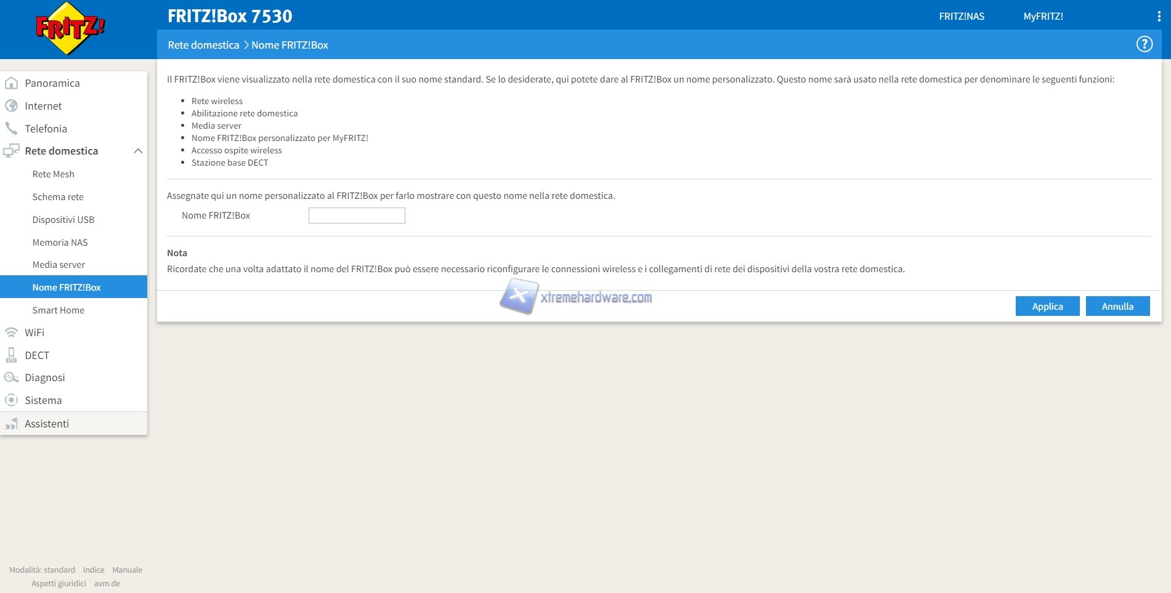Collapse the Rete domestica section chevron

coord(138,151)
